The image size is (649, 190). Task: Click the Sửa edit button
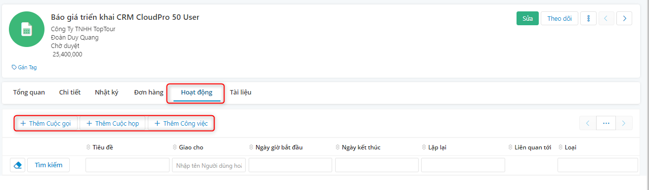[x=527, y=18]
